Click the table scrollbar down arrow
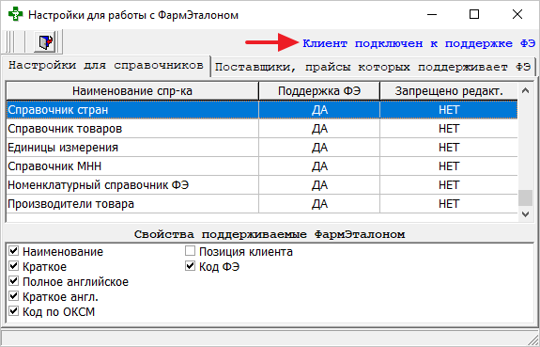Screen dimensions: 540x347 [x=525, y=213]
